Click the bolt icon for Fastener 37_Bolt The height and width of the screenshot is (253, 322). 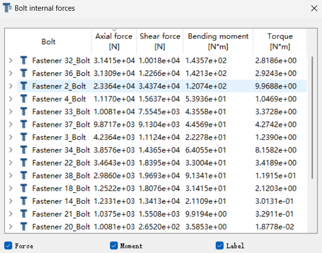[x=24, y=124]
